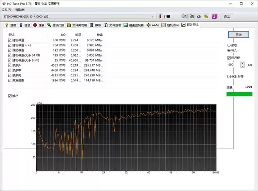Click the copy screenshot to clipboard icon
The height and width of the screenshot is (191, 258).
[x=192, y=16]
